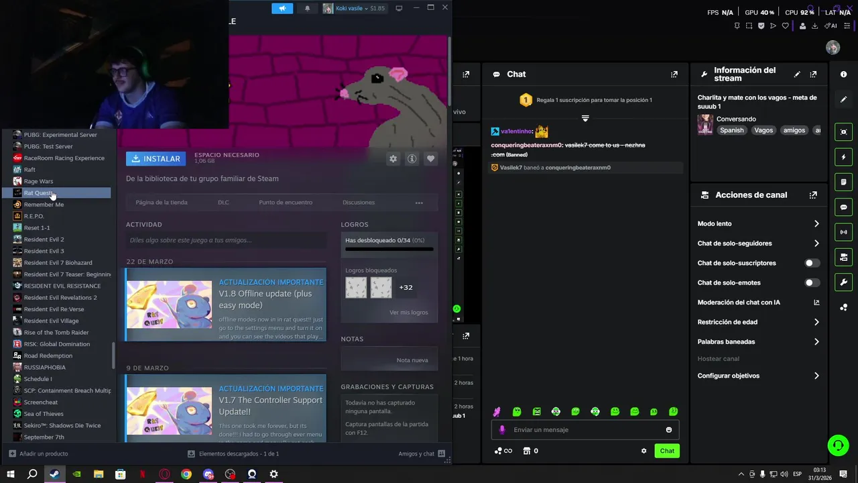This screenshot has width=858, height=483.
Task: Click the activity message input field
Action: pyautogui.click(x=226, y=239)
